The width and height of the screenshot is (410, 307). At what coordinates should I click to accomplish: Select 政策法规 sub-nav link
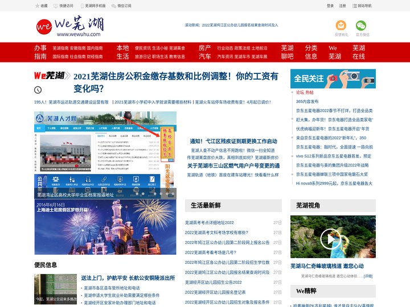[242, 48]
